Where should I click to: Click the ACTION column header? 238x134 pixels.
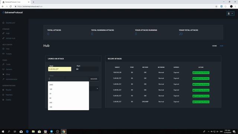click(x=201, y=67)
